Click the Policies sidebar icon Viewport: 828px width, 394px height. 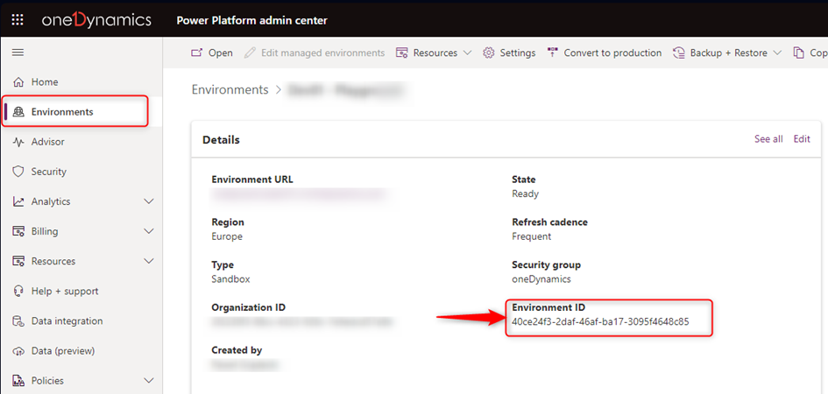click(x=18, y=380)
